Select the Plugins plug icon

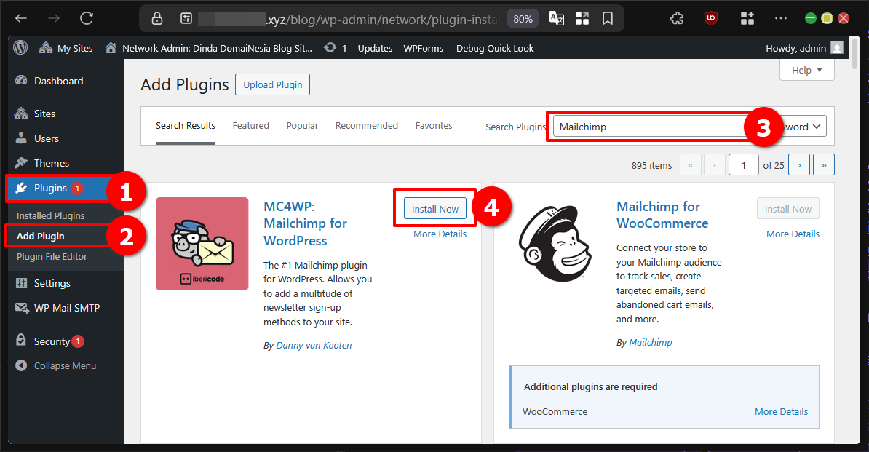tap(23, 189)
